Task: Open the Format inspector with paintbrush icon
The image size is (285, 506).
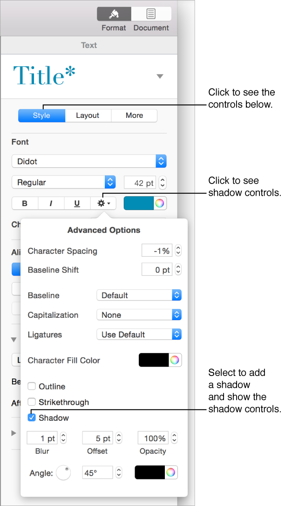Action: point(114,14)
